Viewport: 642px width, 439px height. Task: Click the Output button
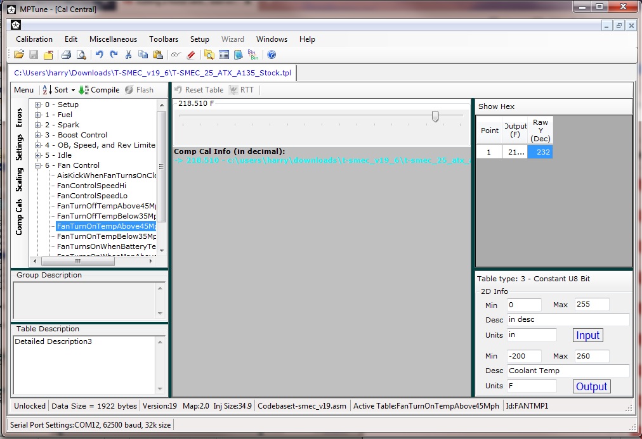(591, 386)
